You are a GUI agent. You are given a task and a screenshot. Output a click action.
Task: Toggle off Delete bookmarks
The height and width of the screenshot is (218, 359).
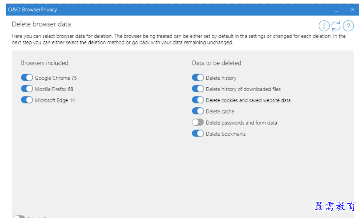click(198, 133)
